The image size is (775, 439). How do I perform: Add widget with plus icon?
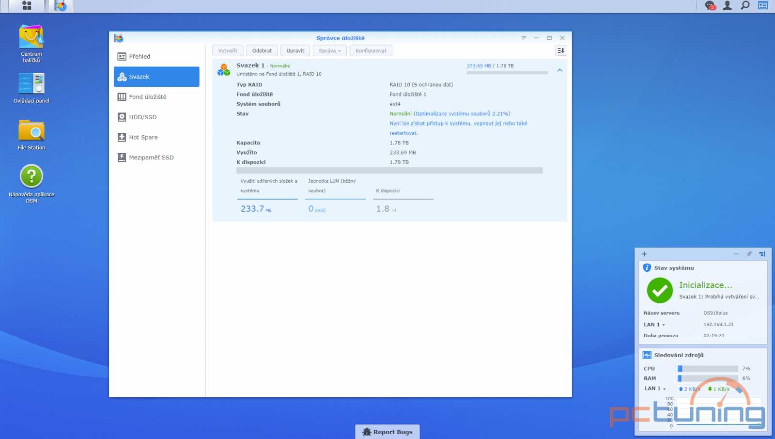pos(644,254)
